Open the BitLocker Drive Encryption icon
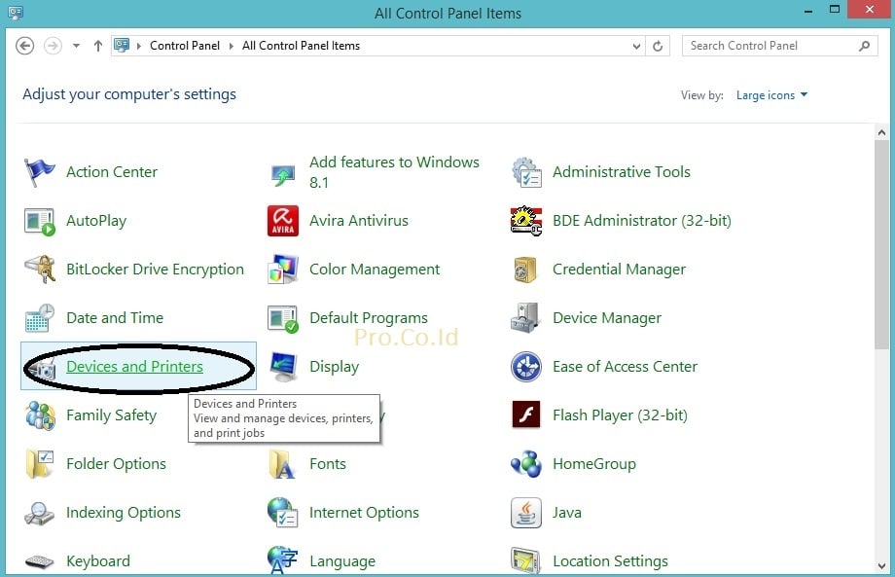 point(39,270)
